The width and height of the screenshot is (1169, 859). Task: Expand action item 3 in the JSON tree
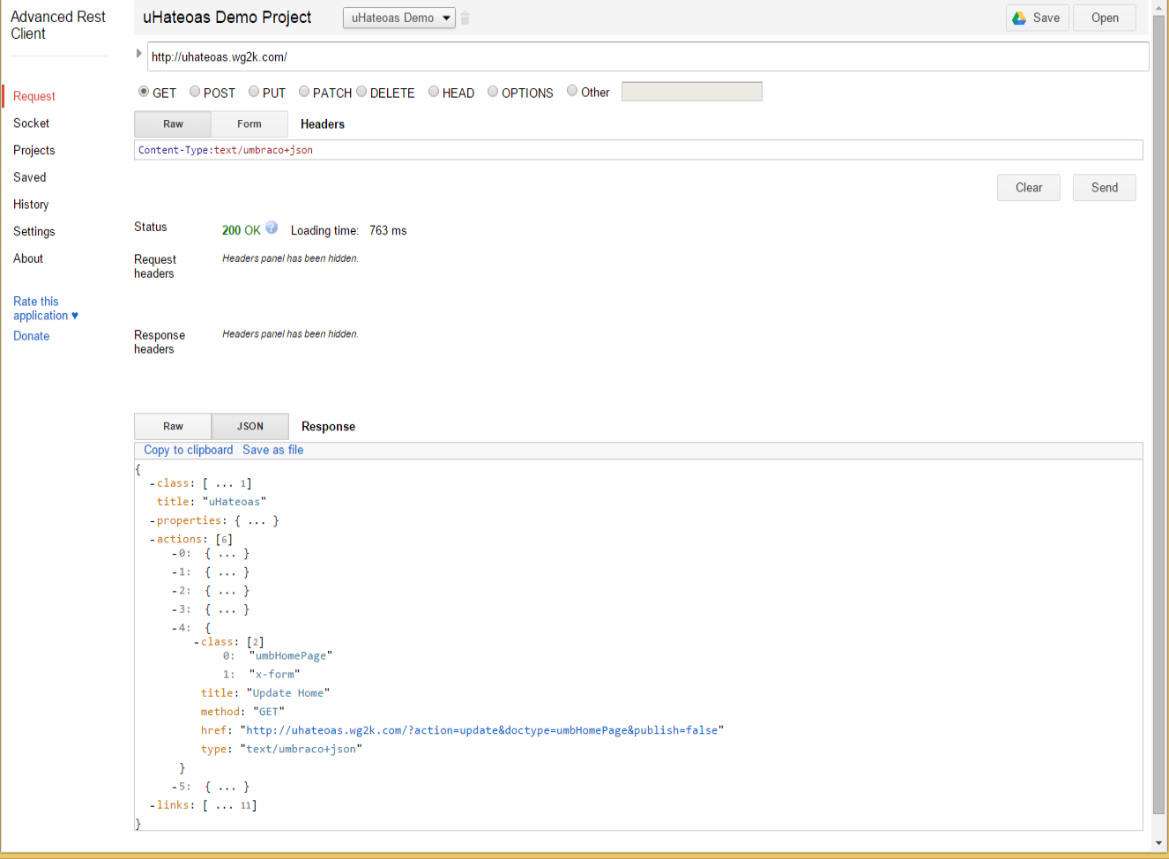click(175, 609)
